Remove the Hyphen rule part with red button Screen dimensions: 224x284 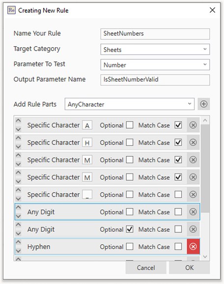pyautogui.click(x=193, y=247)
